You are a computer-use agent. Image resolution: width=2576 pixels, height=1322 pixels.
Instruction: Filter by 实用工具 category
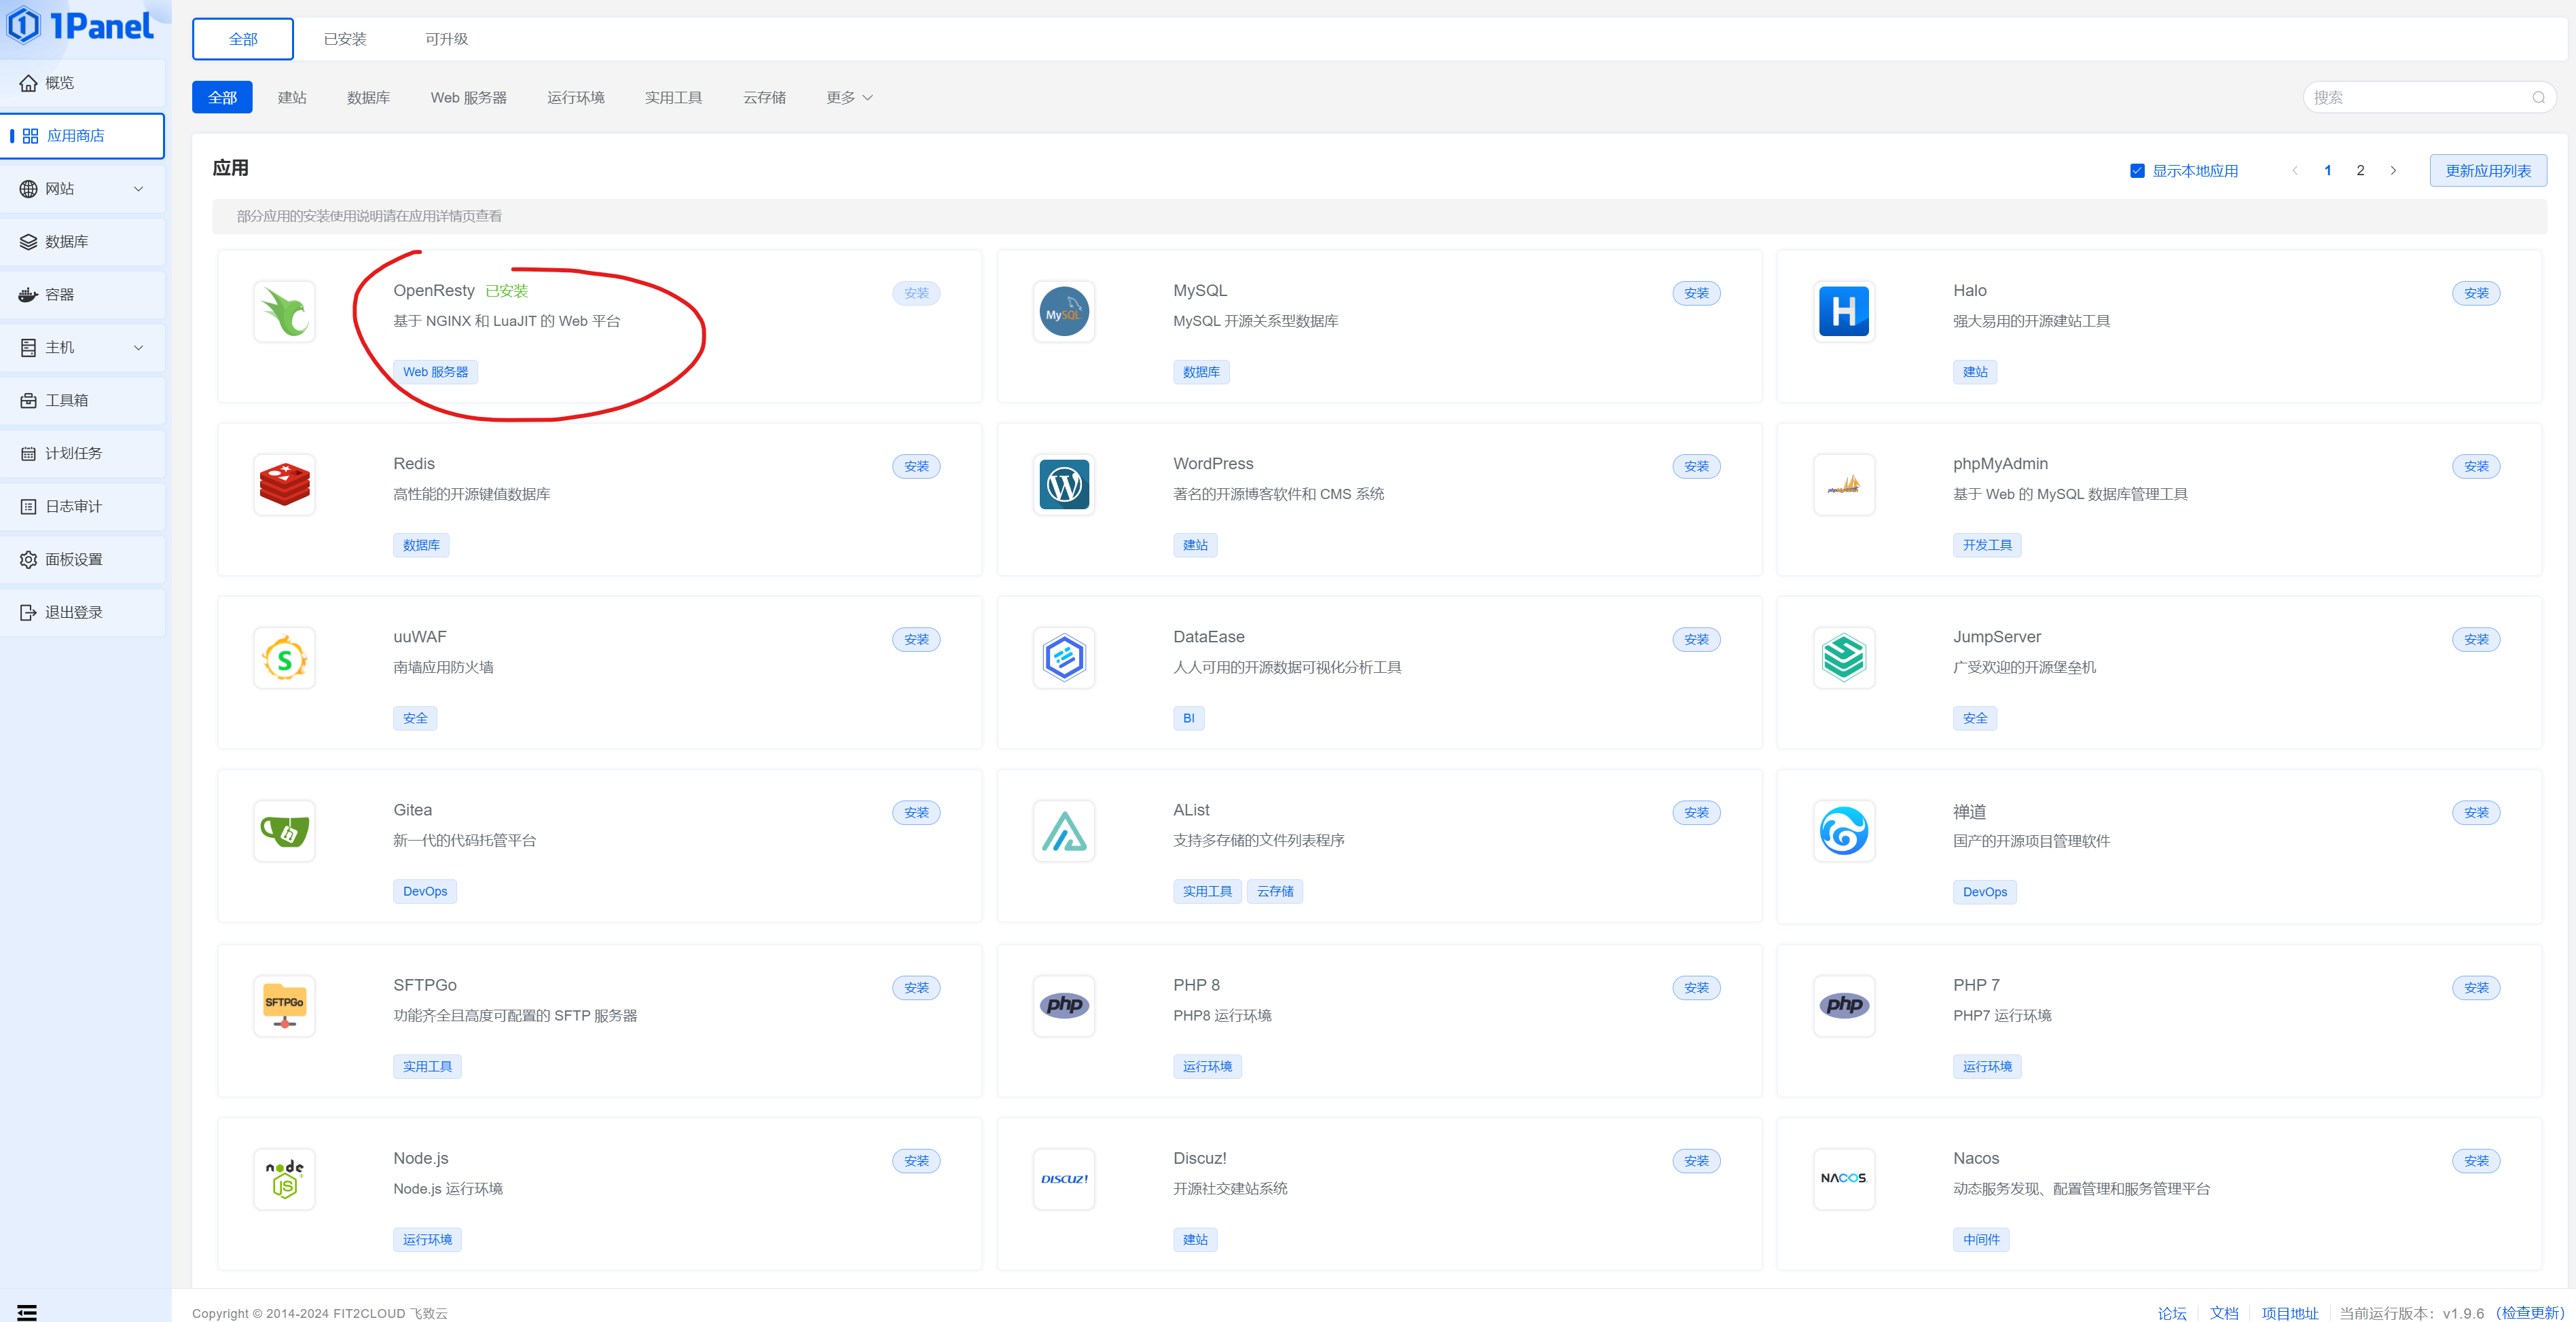click(x=673, y=98)
